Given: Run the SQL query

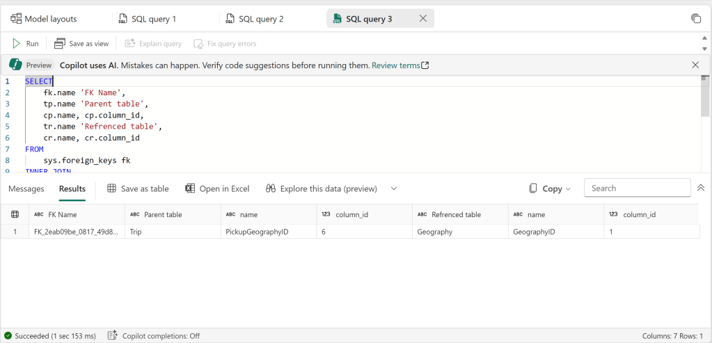Looking at the screenshot, I should pyautogui.click(x=25, y=43).
